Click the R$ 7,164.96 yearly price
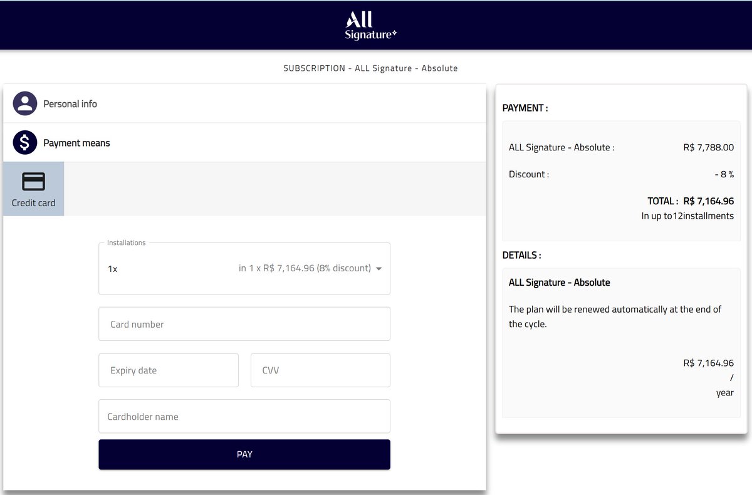The height and width of the screenshot is (495, 752). click(x=708, y=363)
